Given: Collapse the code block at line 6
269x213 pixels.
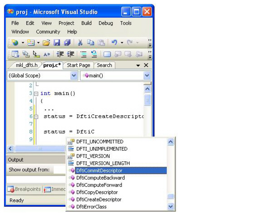Looking at the screenshot, I should click(36, 117).
